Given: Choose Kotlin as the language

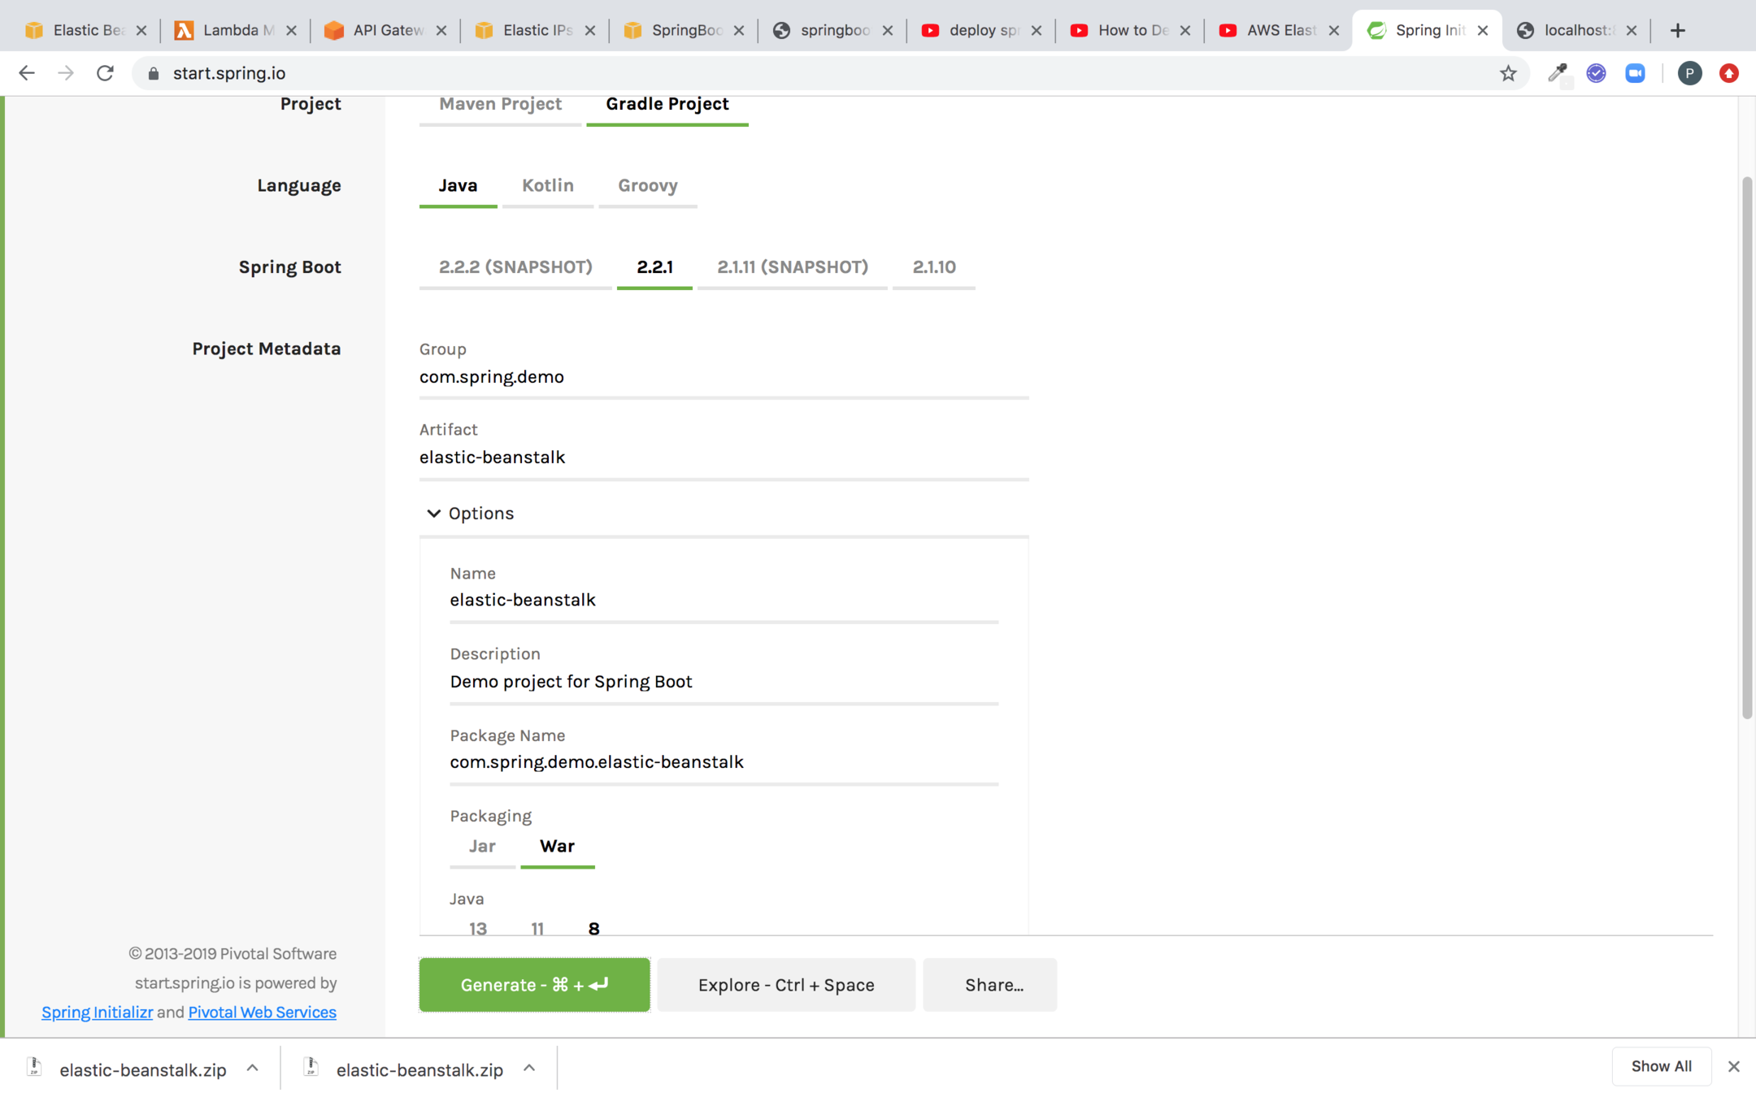Looking at the screenshot, I should (547, 185).
